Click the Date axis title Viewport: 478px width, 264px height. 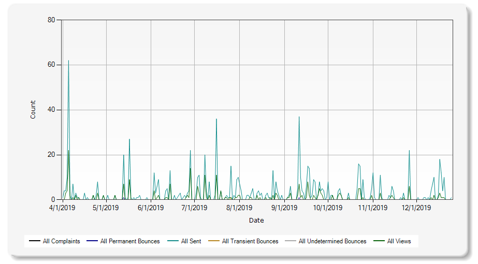(256, 221)
